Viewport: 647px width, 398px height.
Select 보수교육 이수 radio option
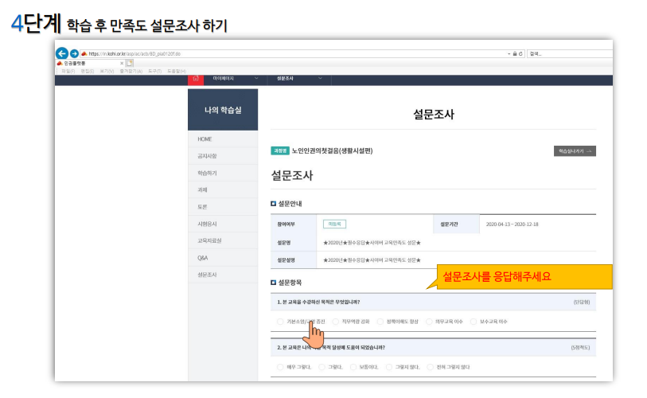(x=474, y=322)
